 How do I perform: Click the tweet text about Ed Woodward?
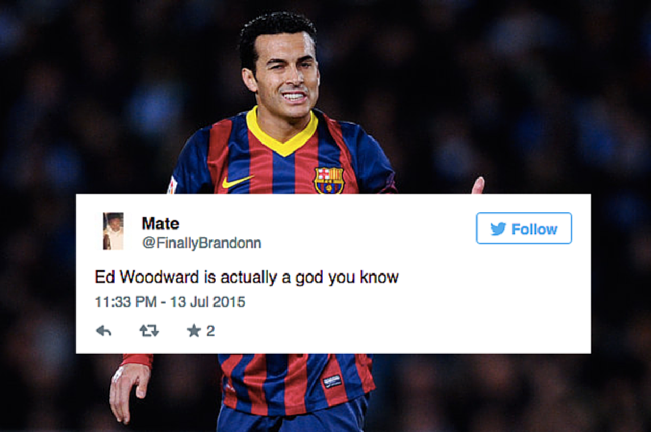click(x=247, y=277)
